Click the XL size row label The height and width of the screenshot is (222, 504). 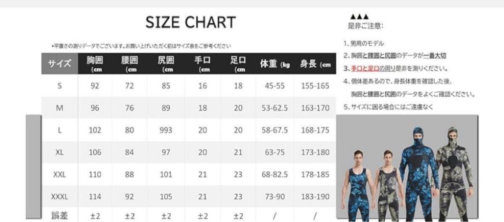60,152
